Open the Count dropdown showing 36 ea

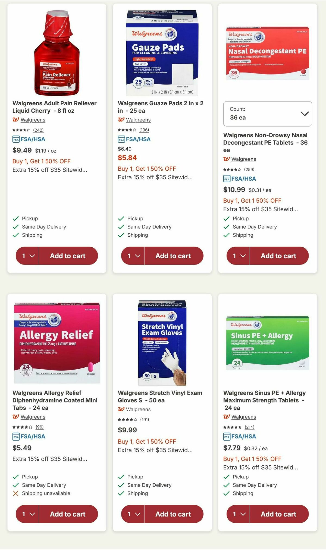tap(268, 114)
